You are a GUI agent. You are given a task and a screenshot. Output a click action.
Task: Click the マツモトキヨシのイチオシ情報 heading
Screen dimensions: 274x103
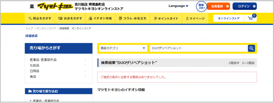(121, 90)
